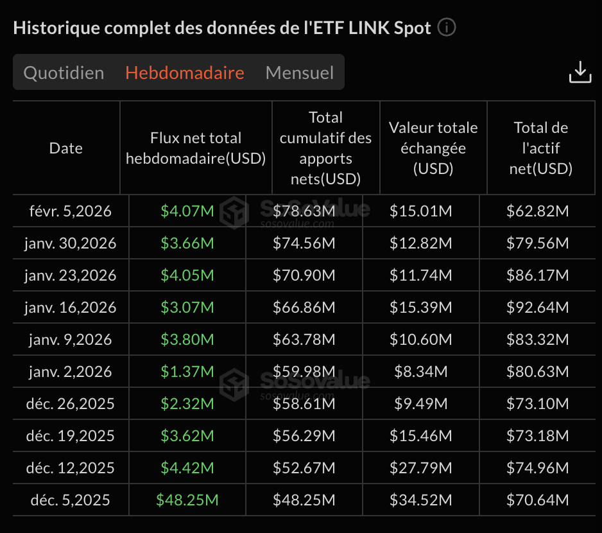This screenshot has width=602, height=533.
Task: Select the $1.37M green flow value
Action: click(187, 371)
